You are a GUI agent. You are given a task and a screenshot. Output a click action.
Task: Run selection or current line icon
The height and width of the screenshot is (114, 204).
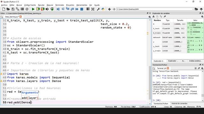click(x=47, y=9)
